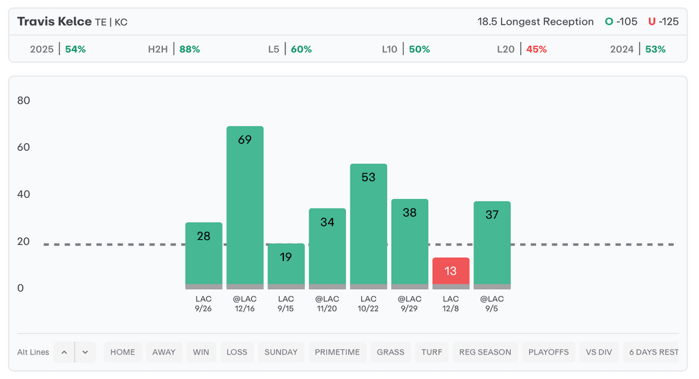Click the Alt Lines up arrow
699x379 pixels.
(x=63, y=352)
